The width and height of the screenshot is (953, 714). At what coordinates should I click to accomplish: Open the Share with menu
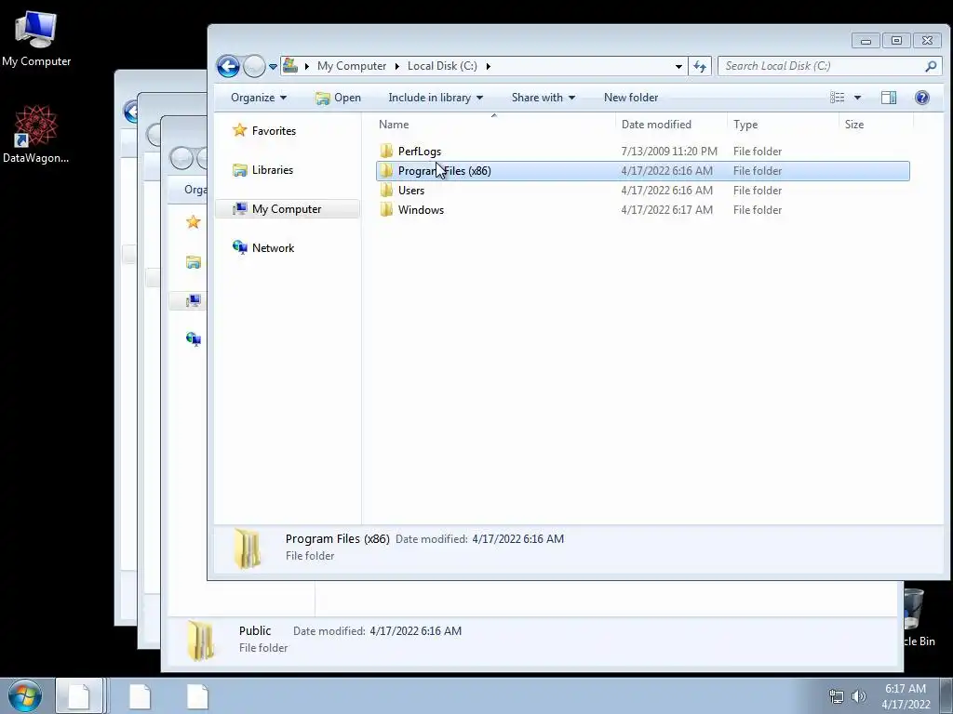(543, 97)
